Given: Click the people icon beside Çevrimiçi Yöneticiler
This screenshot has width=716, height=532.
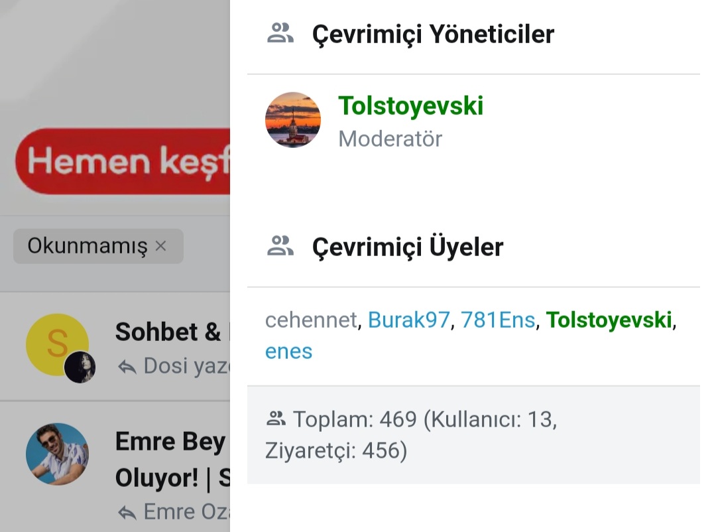Looking at the screenshot, I should [280, 33].
